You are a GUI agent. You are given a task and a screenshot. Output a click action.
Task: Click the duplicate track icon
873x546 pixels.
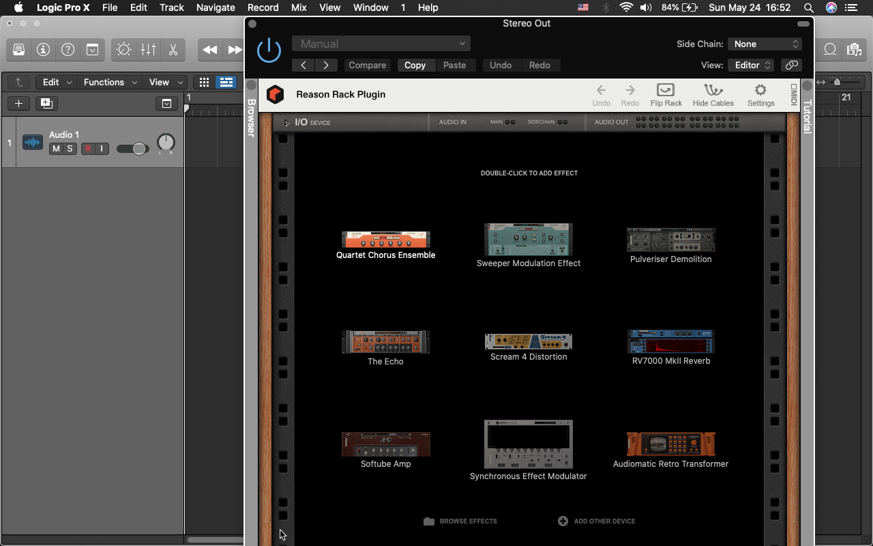click(46, 104)
